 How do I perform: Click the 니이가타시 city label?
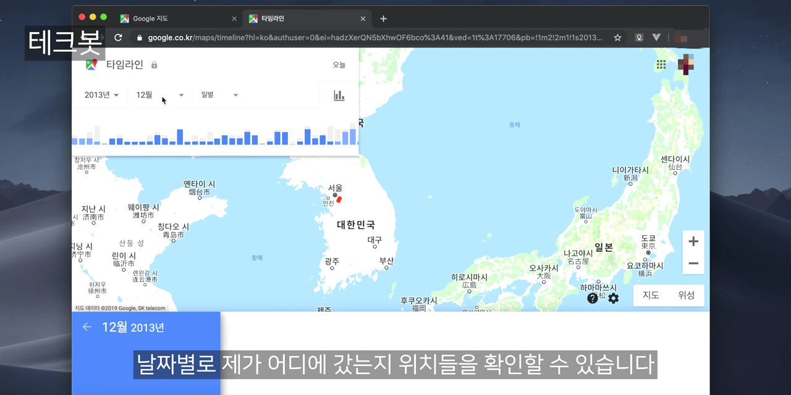(x=630, y=170)
